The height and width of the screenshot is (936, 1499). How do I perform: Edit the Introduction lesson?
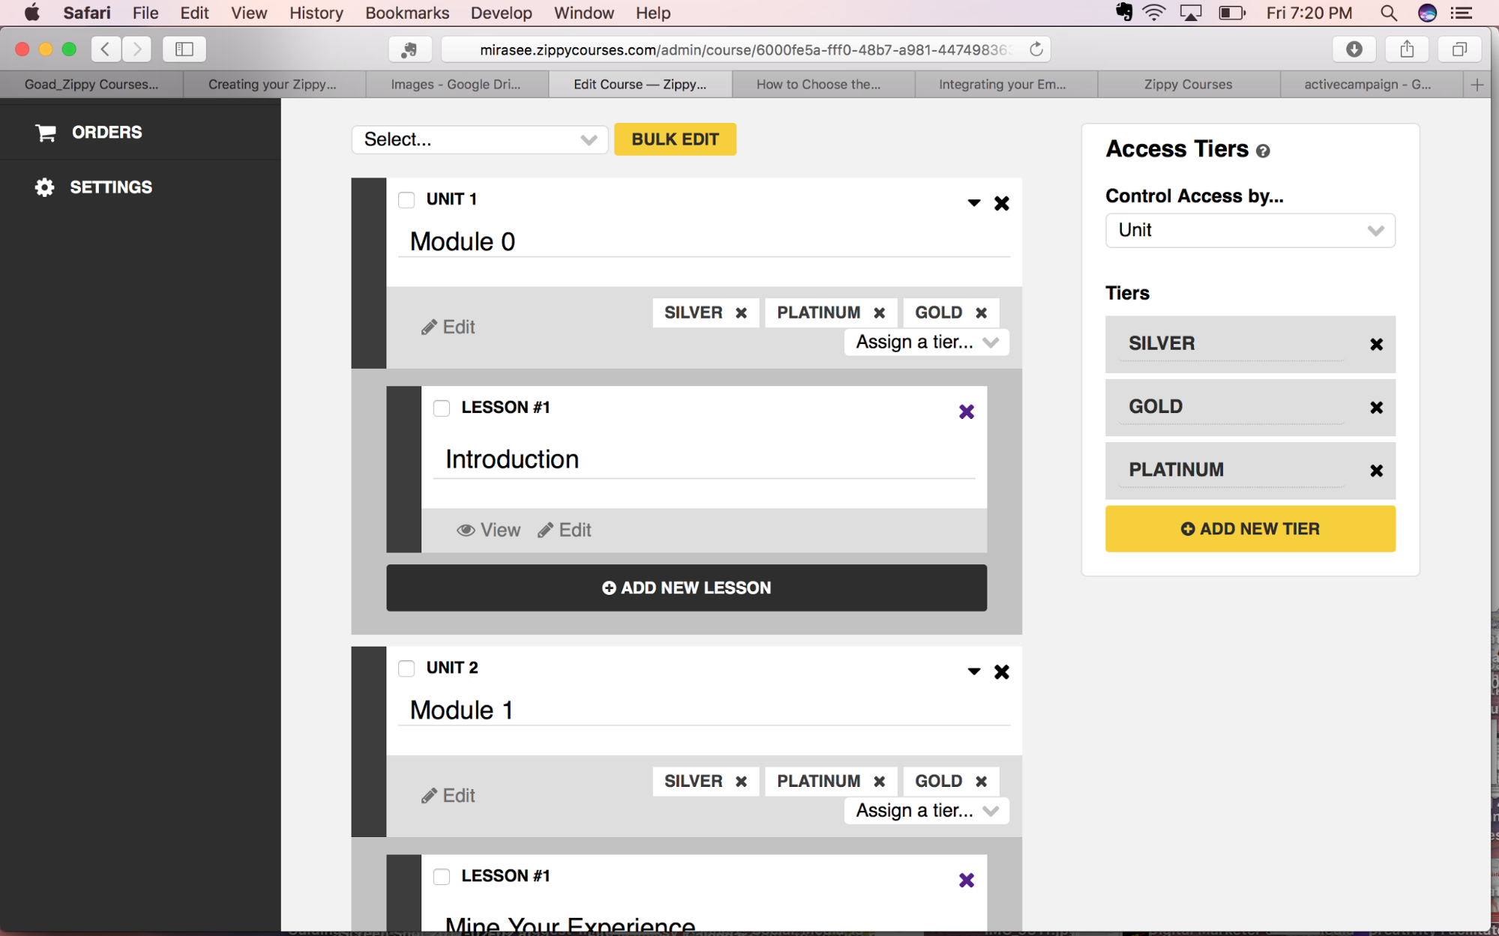(564, 531)
